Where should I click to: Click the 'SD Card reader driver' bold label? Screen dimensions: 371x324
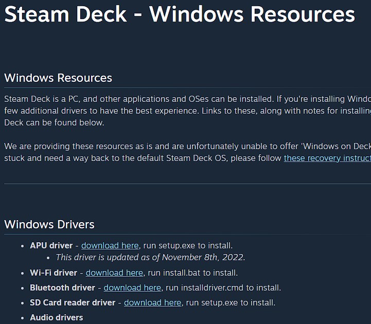(x=73, y=302)
